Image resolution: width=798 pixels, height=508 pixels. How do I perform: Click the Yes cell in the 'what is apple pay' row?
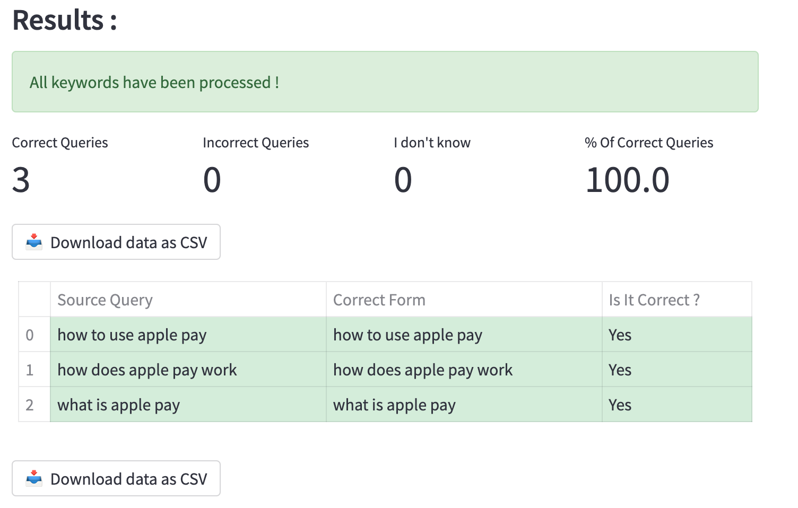620,405
